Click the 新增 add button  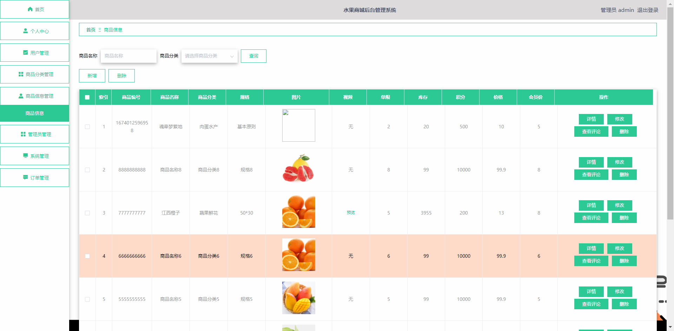pos(92,76)
